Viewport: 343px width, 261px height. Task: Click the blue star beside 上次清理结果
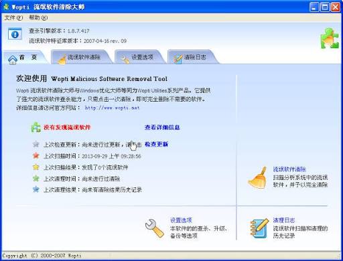pyautogui.click(x=36, y=189)
